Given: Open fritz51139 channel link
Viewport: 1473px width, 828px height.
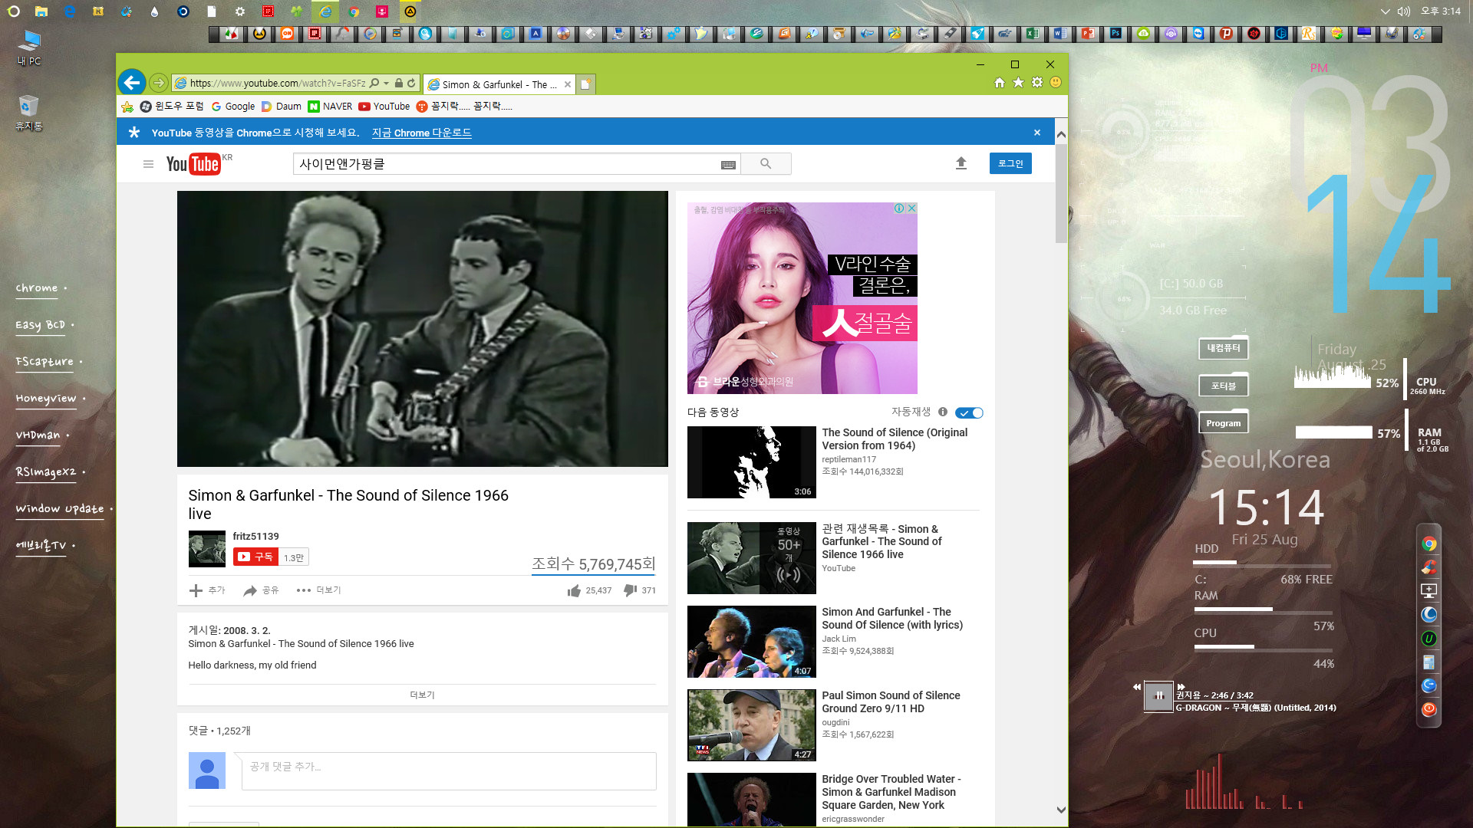Looking at the screenshot, I should point(255,536).
